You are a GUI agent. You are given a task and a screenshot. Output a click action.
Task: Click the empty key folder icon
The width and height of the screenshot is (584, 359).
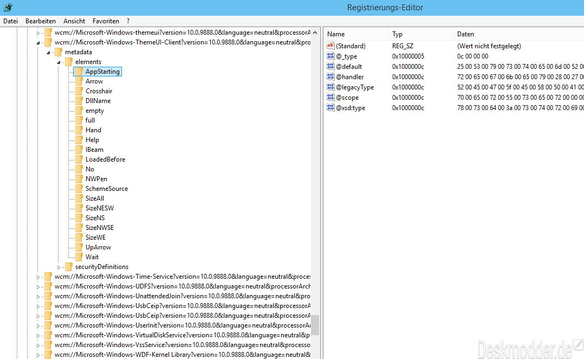(x=79, y=111)
